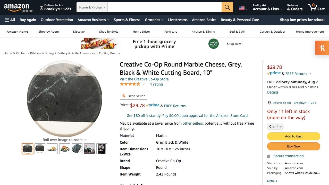Click the US flag language selector
The image size is (329, 185).
coord(243,8)
